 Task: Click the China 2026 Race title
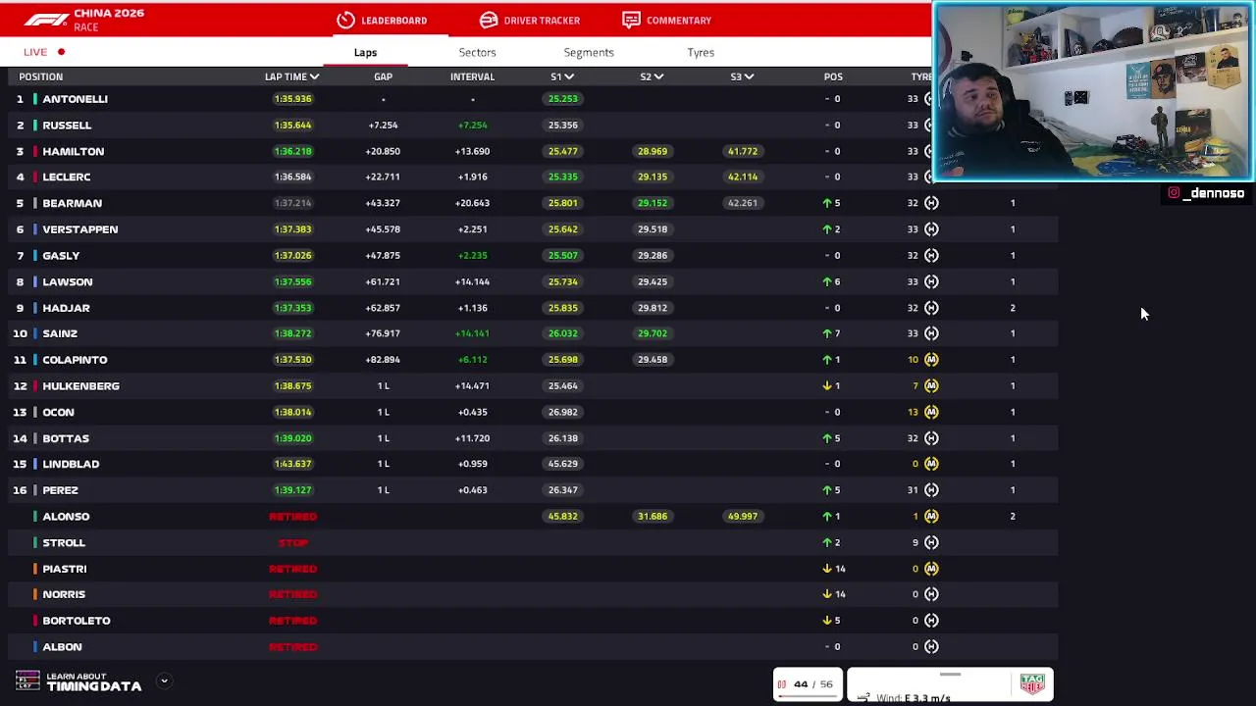point(109,20)
